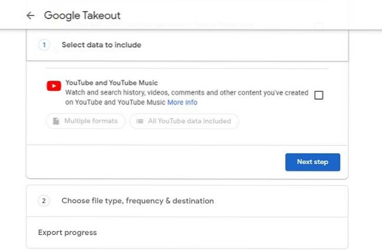Tick the YouTube and YouTube Music checkbox
The width and height of the screenshot is (382, 252).
click(x=319, y=95)
